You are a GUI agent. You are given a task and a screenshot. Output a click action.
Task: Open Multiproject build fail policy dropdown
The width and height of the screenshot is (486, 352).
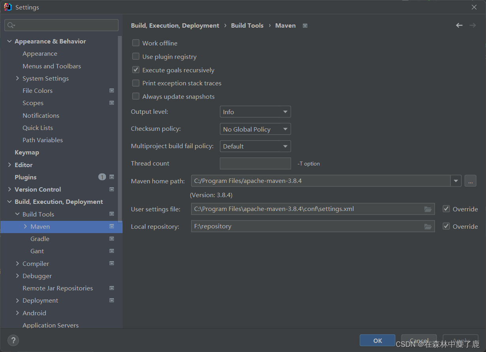(x=255, y=146)
